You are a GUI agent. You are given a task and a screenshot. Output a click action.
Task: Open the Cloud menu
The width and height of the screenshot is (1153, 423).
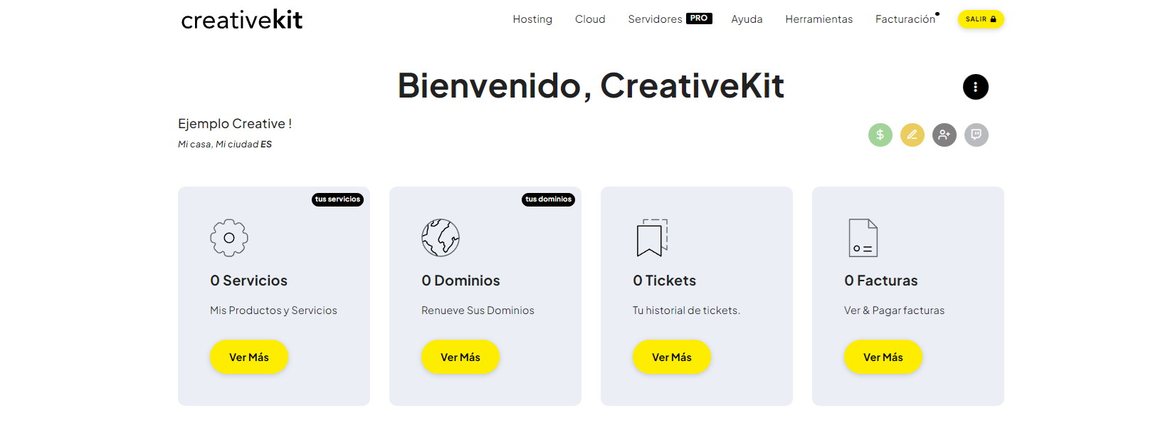click(590, 19)
